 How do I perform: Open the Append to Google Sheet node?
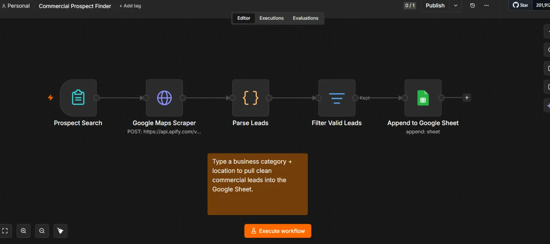(x=423, y=98)
